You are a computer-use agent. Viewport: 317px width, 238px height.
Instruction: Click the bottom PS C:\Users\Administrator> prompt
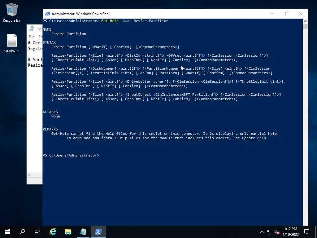coord(71,155)
